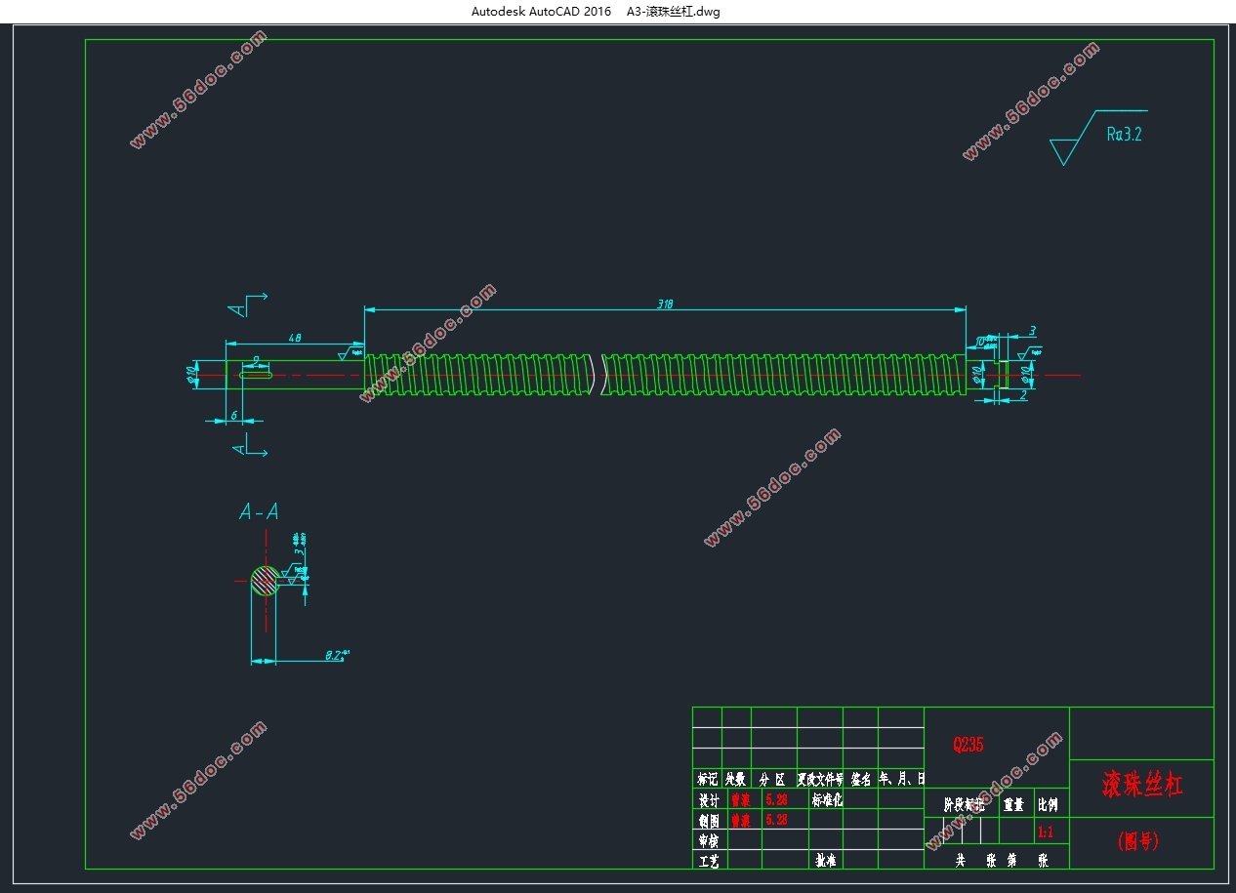Pick the 48 dimension value

point(294,338)
